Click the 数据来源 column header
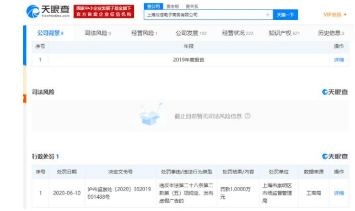The image size is (355, 211). 314,172
